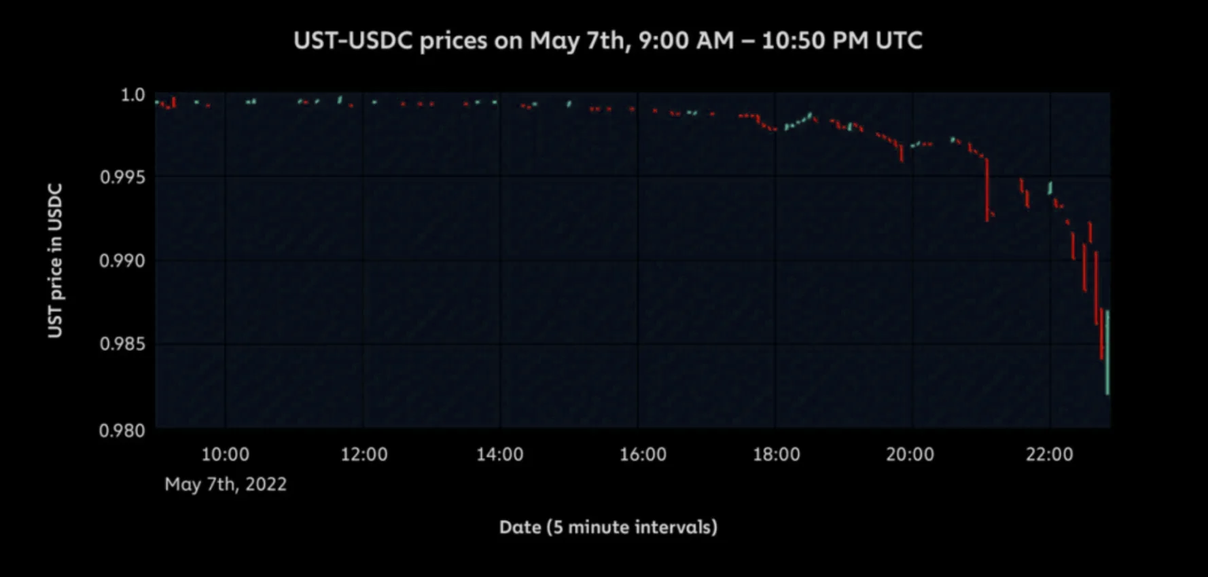Click the 20:00 time axis label
This screenshot has height=577, width=1208.
tap(910, 454)
